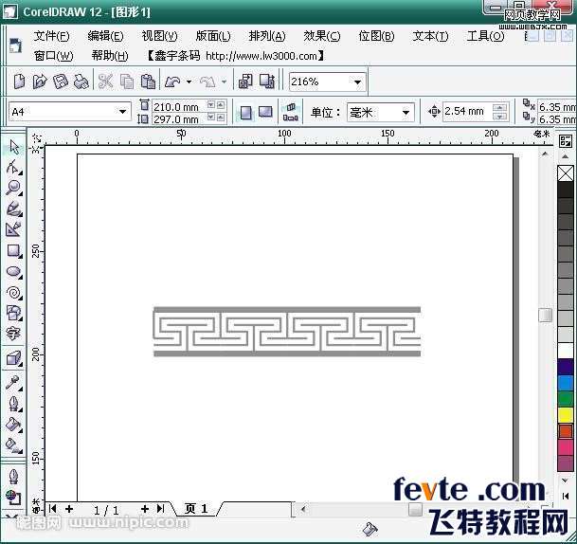Select the Interactive Extrude tool
The width and height of the screenshot is (577, 544).
coord(14,358)
